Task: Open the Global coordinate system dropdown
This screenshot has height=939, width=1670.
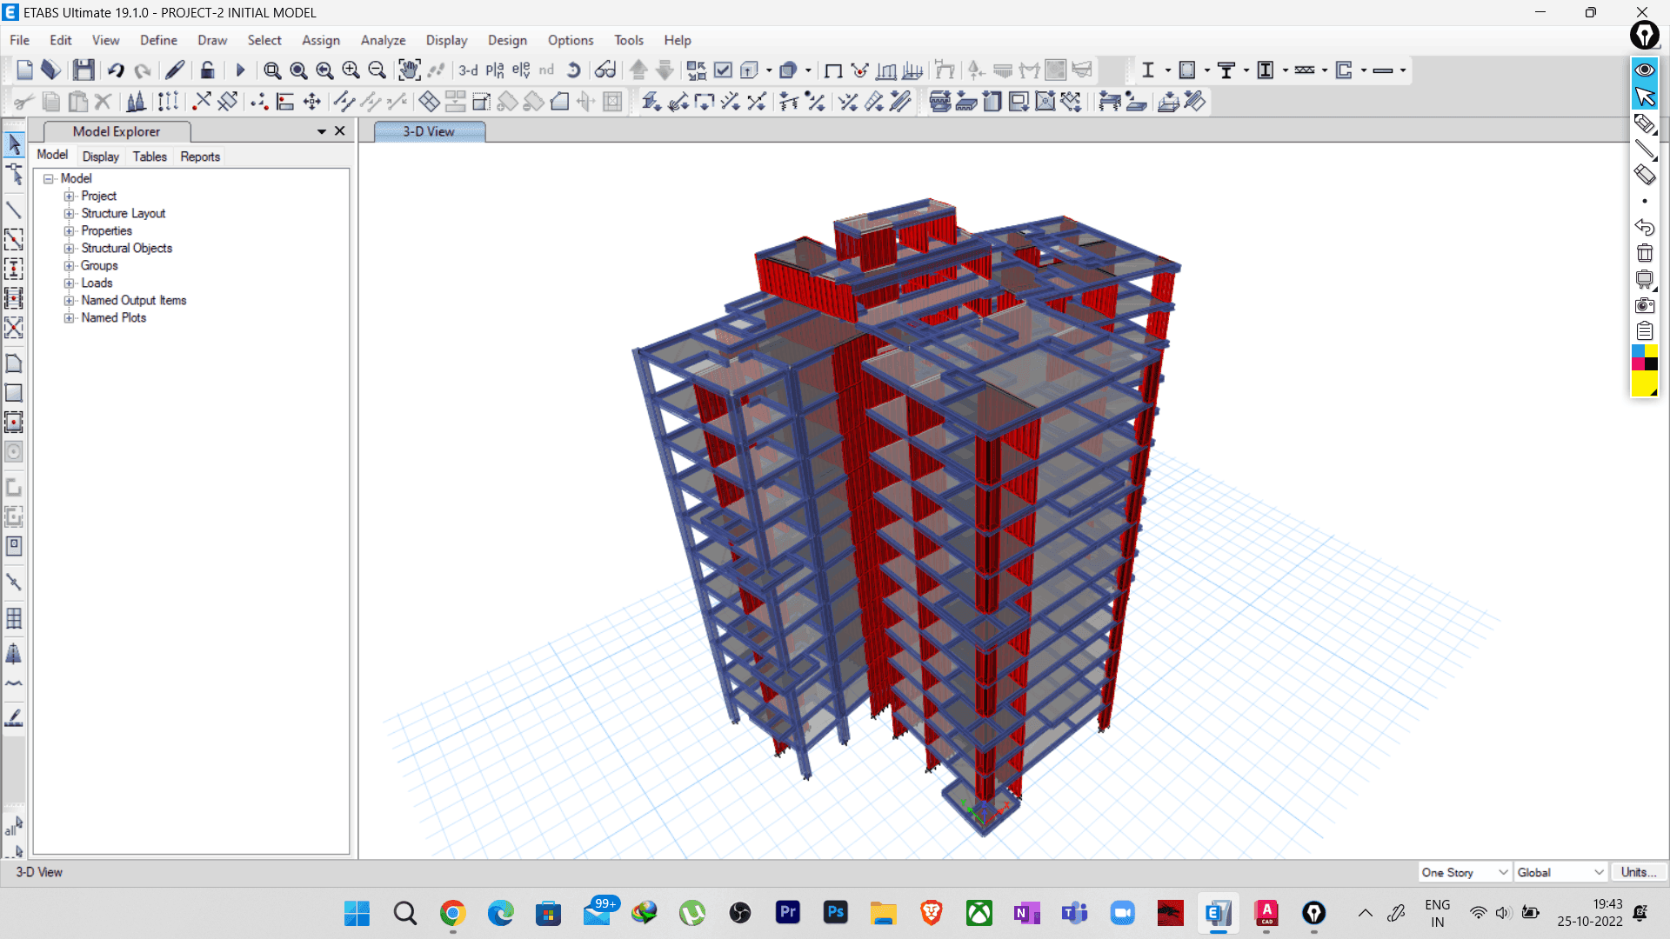Action: point(1560,872)
